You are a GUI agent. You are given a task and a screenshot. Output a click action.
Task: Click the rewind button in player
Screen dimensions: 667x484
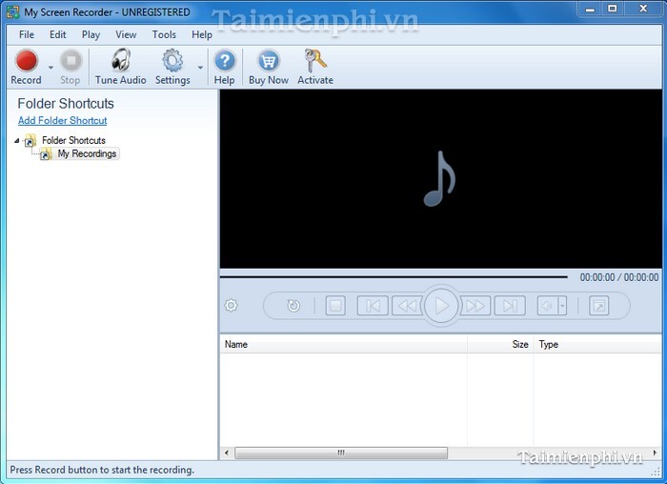(407, 306)
